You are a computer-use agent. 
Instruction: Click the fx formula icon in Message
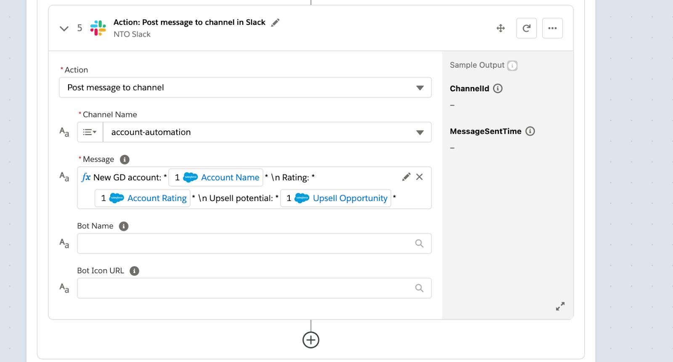86,177
